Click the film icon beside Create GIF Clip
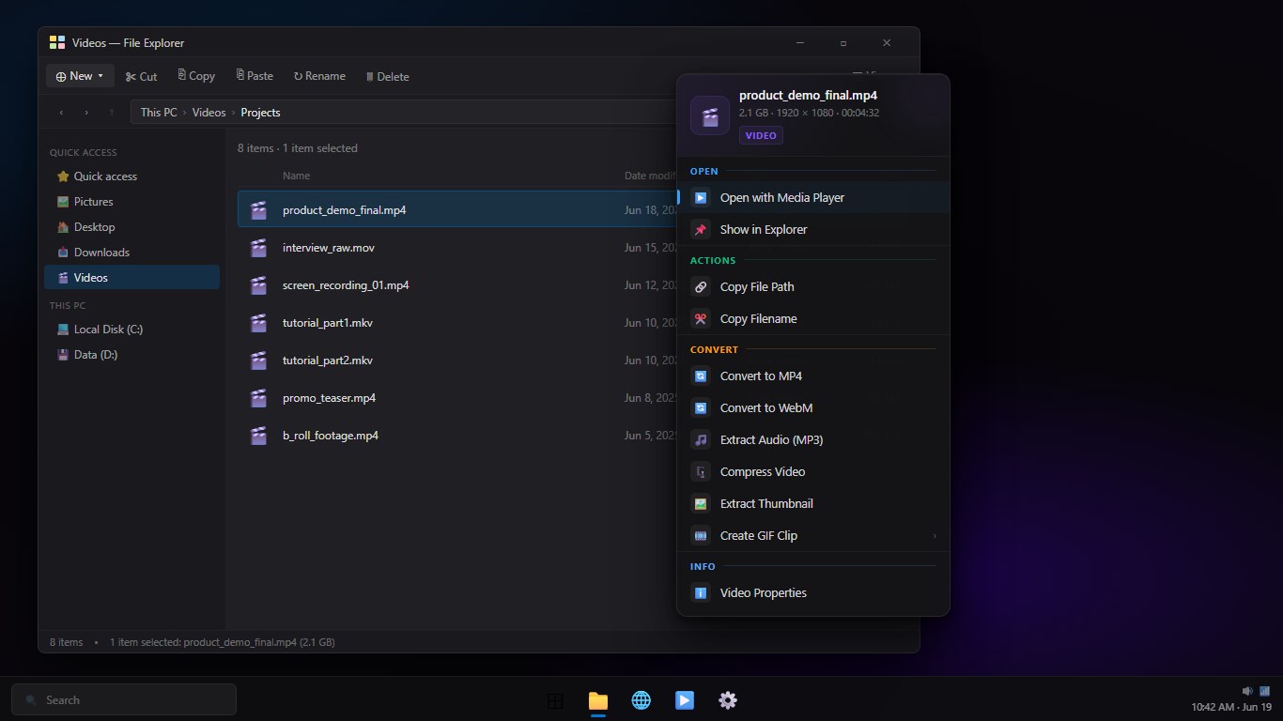Viewport: 1283px width, 721px height. pos(701,535)
